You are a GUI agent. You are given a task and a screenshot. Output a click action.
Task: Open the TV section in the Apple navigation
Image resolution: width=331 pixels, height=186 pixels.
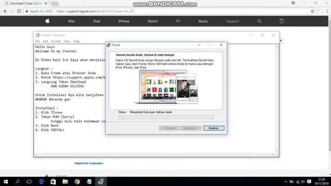(178, 21)
